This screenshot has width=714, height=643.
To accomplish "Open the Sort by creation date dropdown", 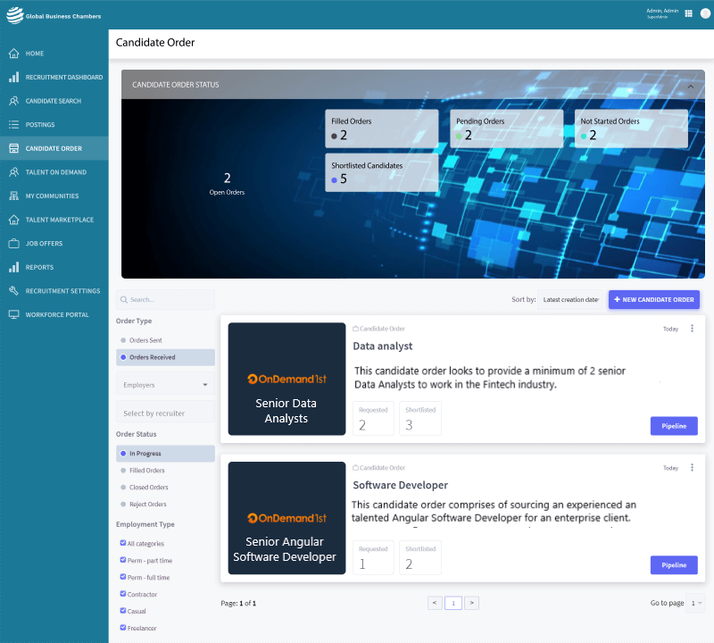I will [x=570, y=300].
